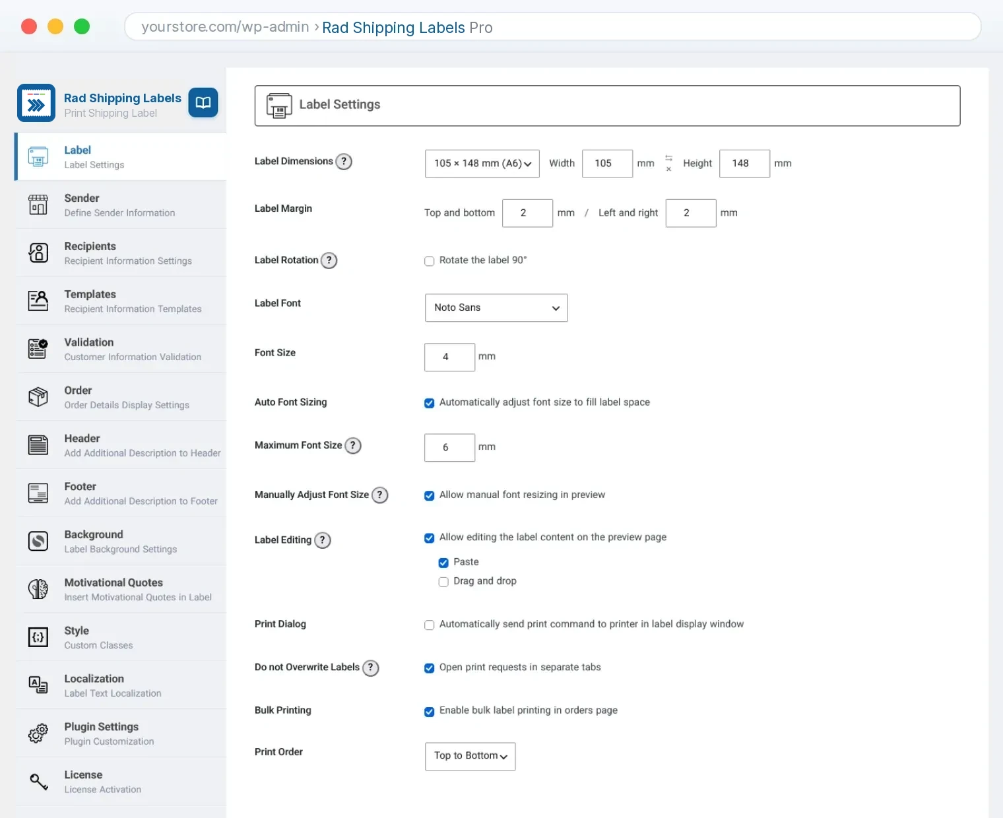Image resolution: width=1003 pixels, height=818 pixels.
Task: Click the browser address bar
Action: [553, 27]
